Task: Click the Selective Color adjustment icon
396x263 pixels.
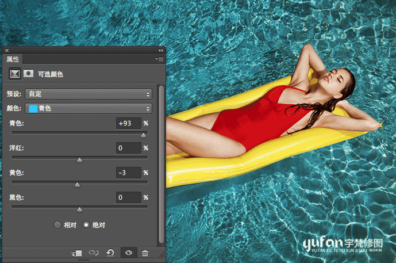Action: click(x=15, y=74)
